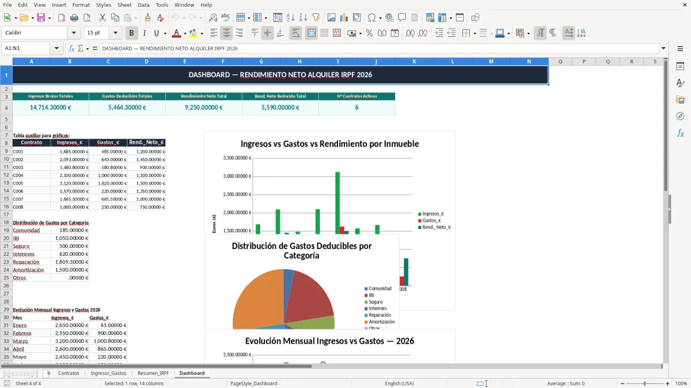Click the Open folder icon
691x388 pixels.
23,18
